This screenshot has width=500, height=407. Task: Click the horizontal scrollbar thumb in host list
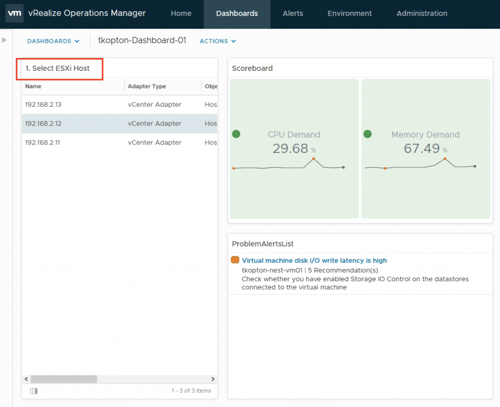[x=64, y=379]
